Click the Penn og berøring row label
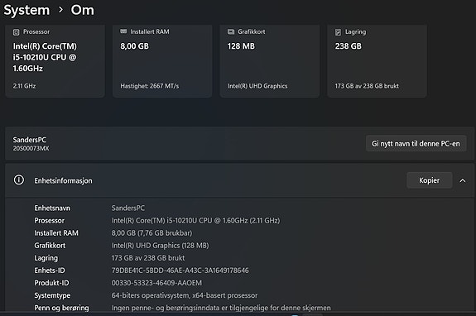The image size is (476, 316). [61, 308]
